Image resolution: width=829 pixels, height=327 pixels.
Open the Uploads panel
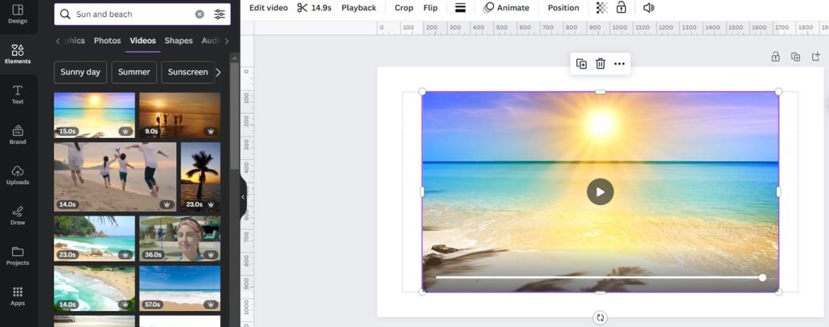(x=18, y=175)
